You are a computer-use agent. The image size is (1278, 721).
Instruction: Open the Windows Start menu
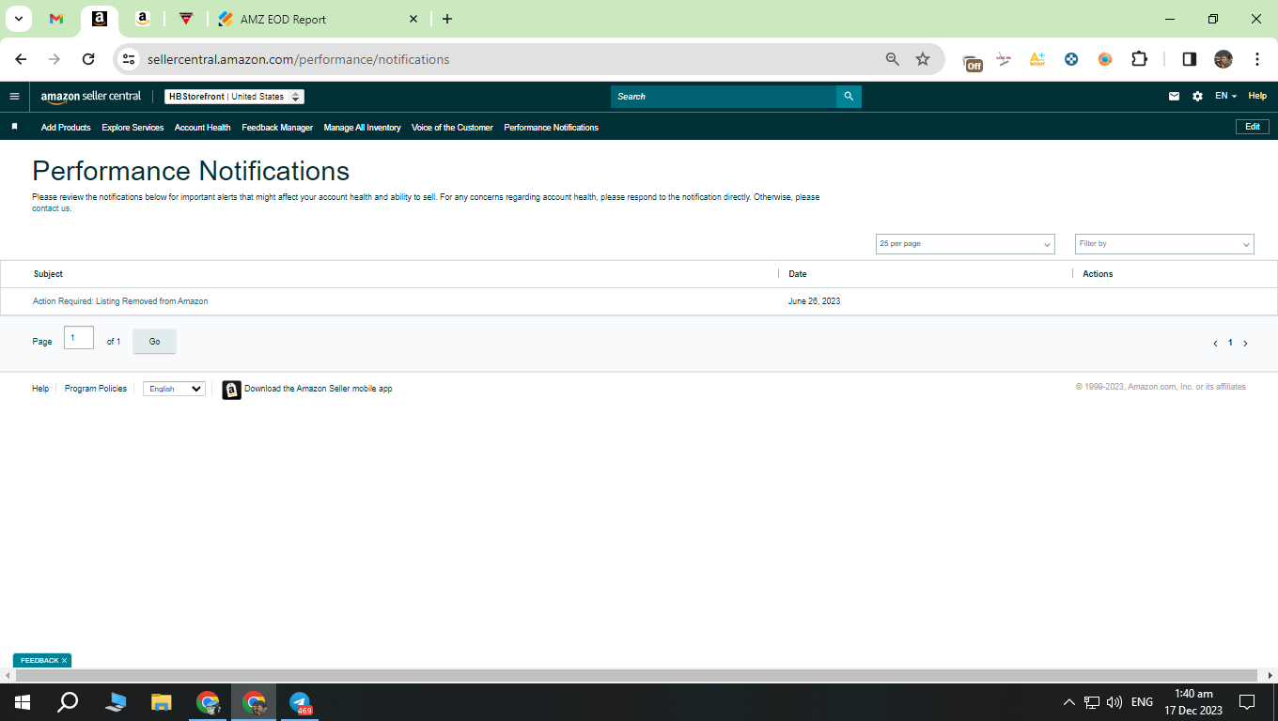23,702
